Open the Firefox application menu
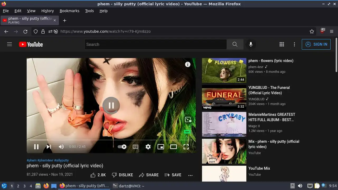Image resolution: width=338 pixels, height=190 pixels. [x=332, y=31]
